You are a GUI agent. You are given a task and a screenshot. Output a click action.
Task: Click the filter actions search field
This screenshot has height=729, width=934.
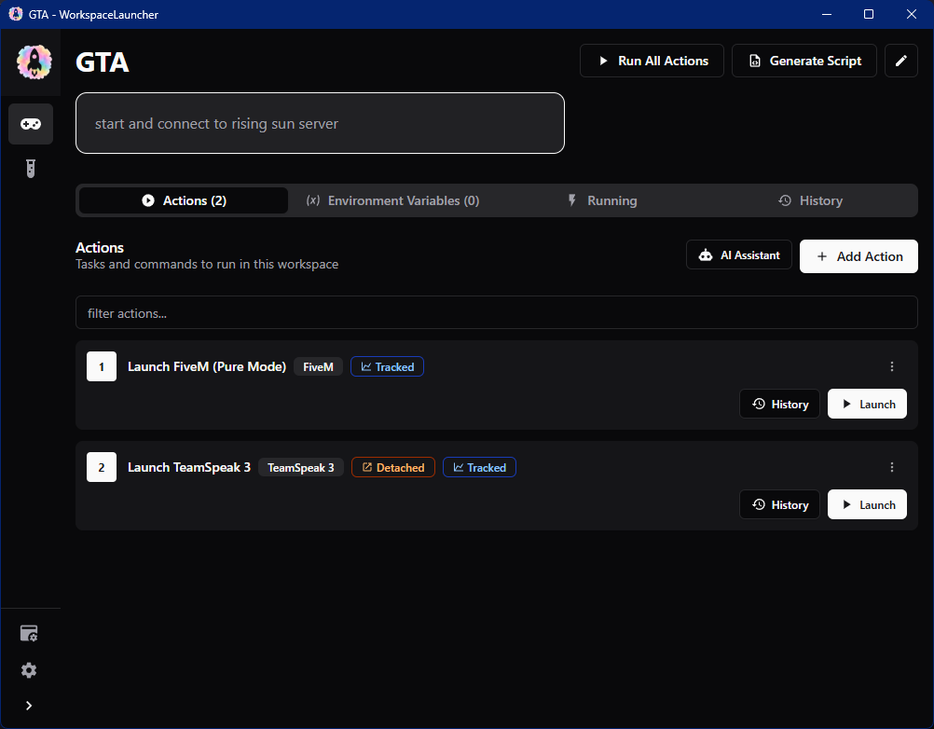[496, 312]
